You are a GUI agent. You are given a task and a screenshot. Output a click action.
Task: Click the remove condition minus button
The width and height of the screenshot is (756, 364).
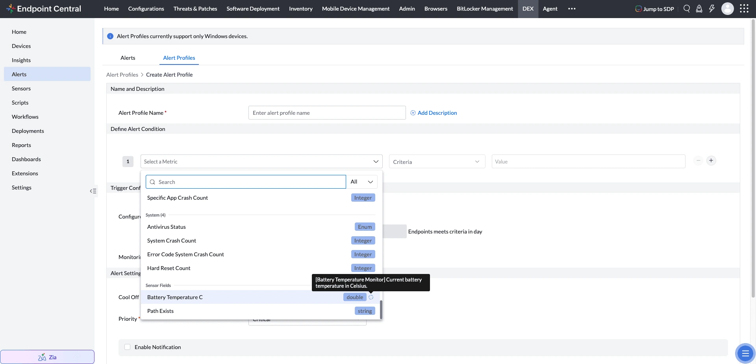click(698, 160)
